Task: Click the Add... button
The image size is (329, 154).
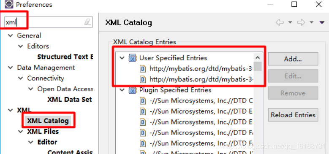Action: tap(293, 59)
